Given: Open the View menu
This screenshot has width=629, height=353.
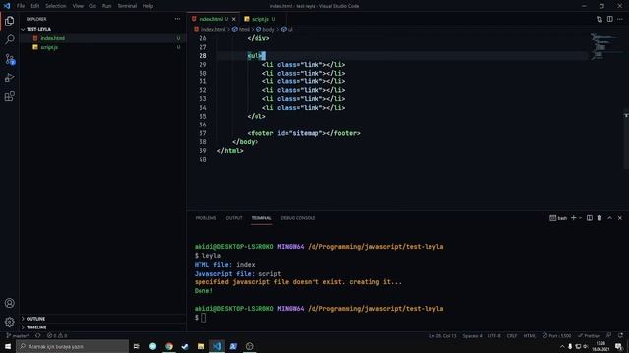Looking at the screenshot, I should [x=78, y=6].
